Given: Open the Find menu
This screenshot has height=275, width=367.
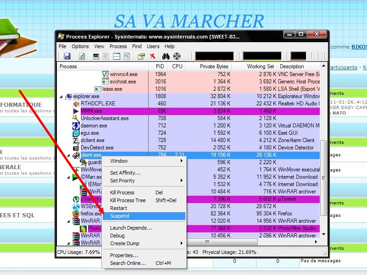Looking at the screenshot, I should pos(137,46).
